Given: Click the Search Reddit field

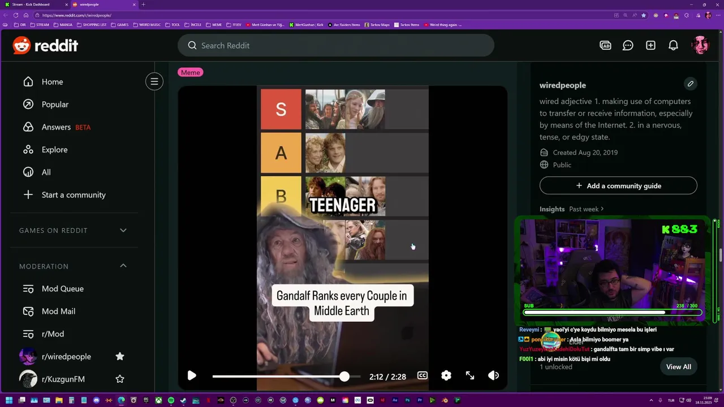Looking at the screenshot, I should 336,45.
